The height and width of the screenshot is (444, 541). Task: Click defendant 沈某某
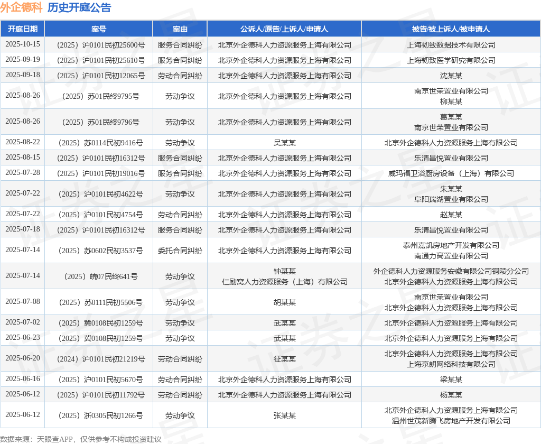(451, 76)
